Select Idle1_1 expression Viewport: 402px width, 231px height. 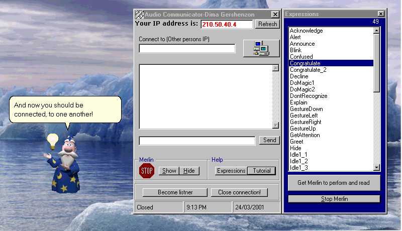click(x=331, y=155)
